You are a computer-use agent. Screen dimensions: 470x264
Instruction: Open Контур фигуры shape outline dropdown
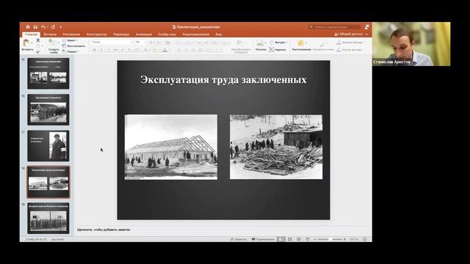[x=350, y=50]
